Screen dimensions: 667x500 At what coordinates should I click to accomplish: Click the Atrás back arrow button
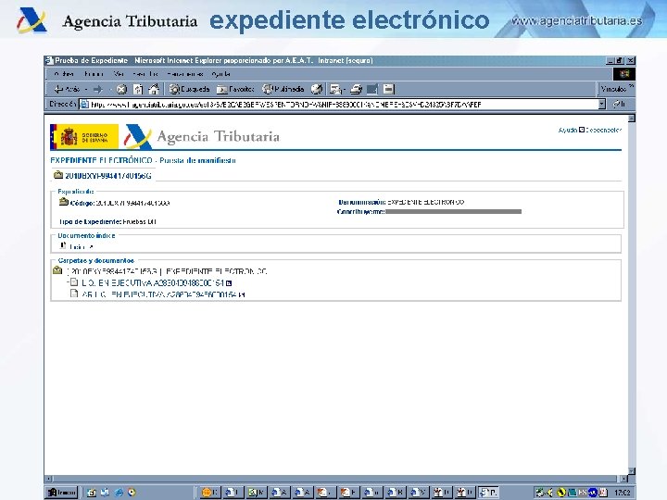coord(68,89)
